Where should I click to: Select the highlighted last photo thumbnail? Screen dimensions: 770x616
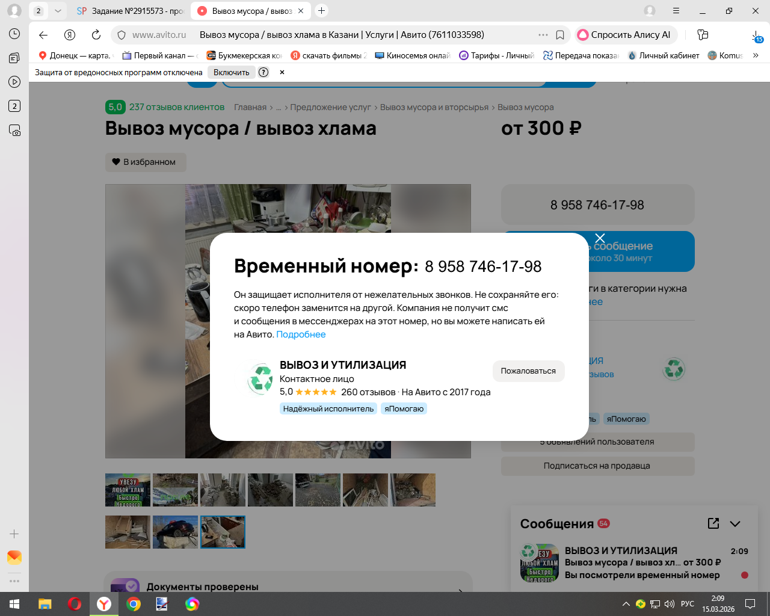[x=223, y=532]
